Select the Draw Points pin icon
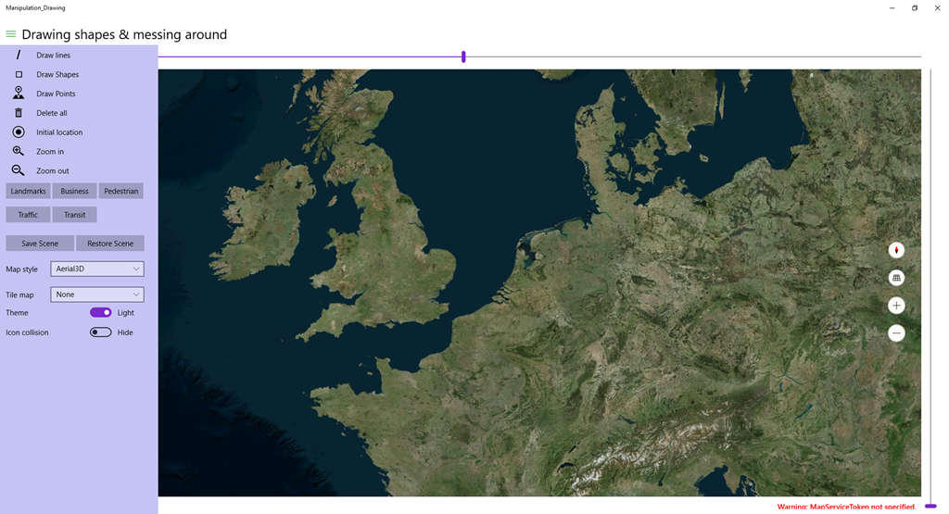Image resolution: width=949 pixels, height=514 pixels. click(x=19, y=93)
